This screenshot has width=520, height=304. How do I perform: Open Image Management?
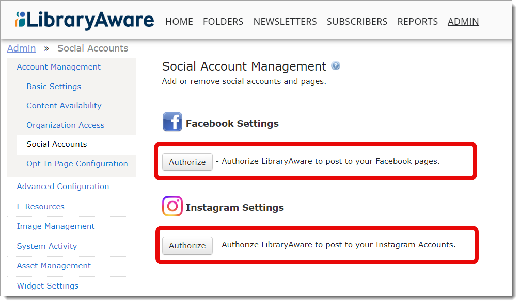56,226
